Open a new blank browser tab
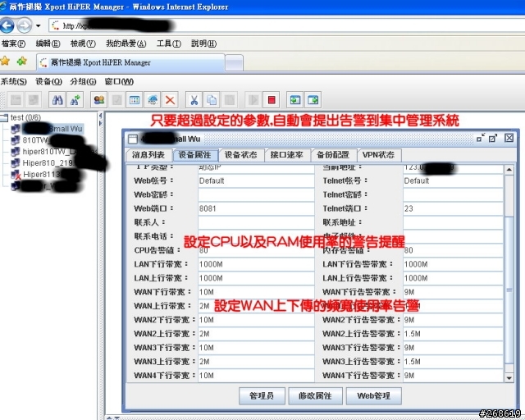525x420 pixels. tap(234, 63)
